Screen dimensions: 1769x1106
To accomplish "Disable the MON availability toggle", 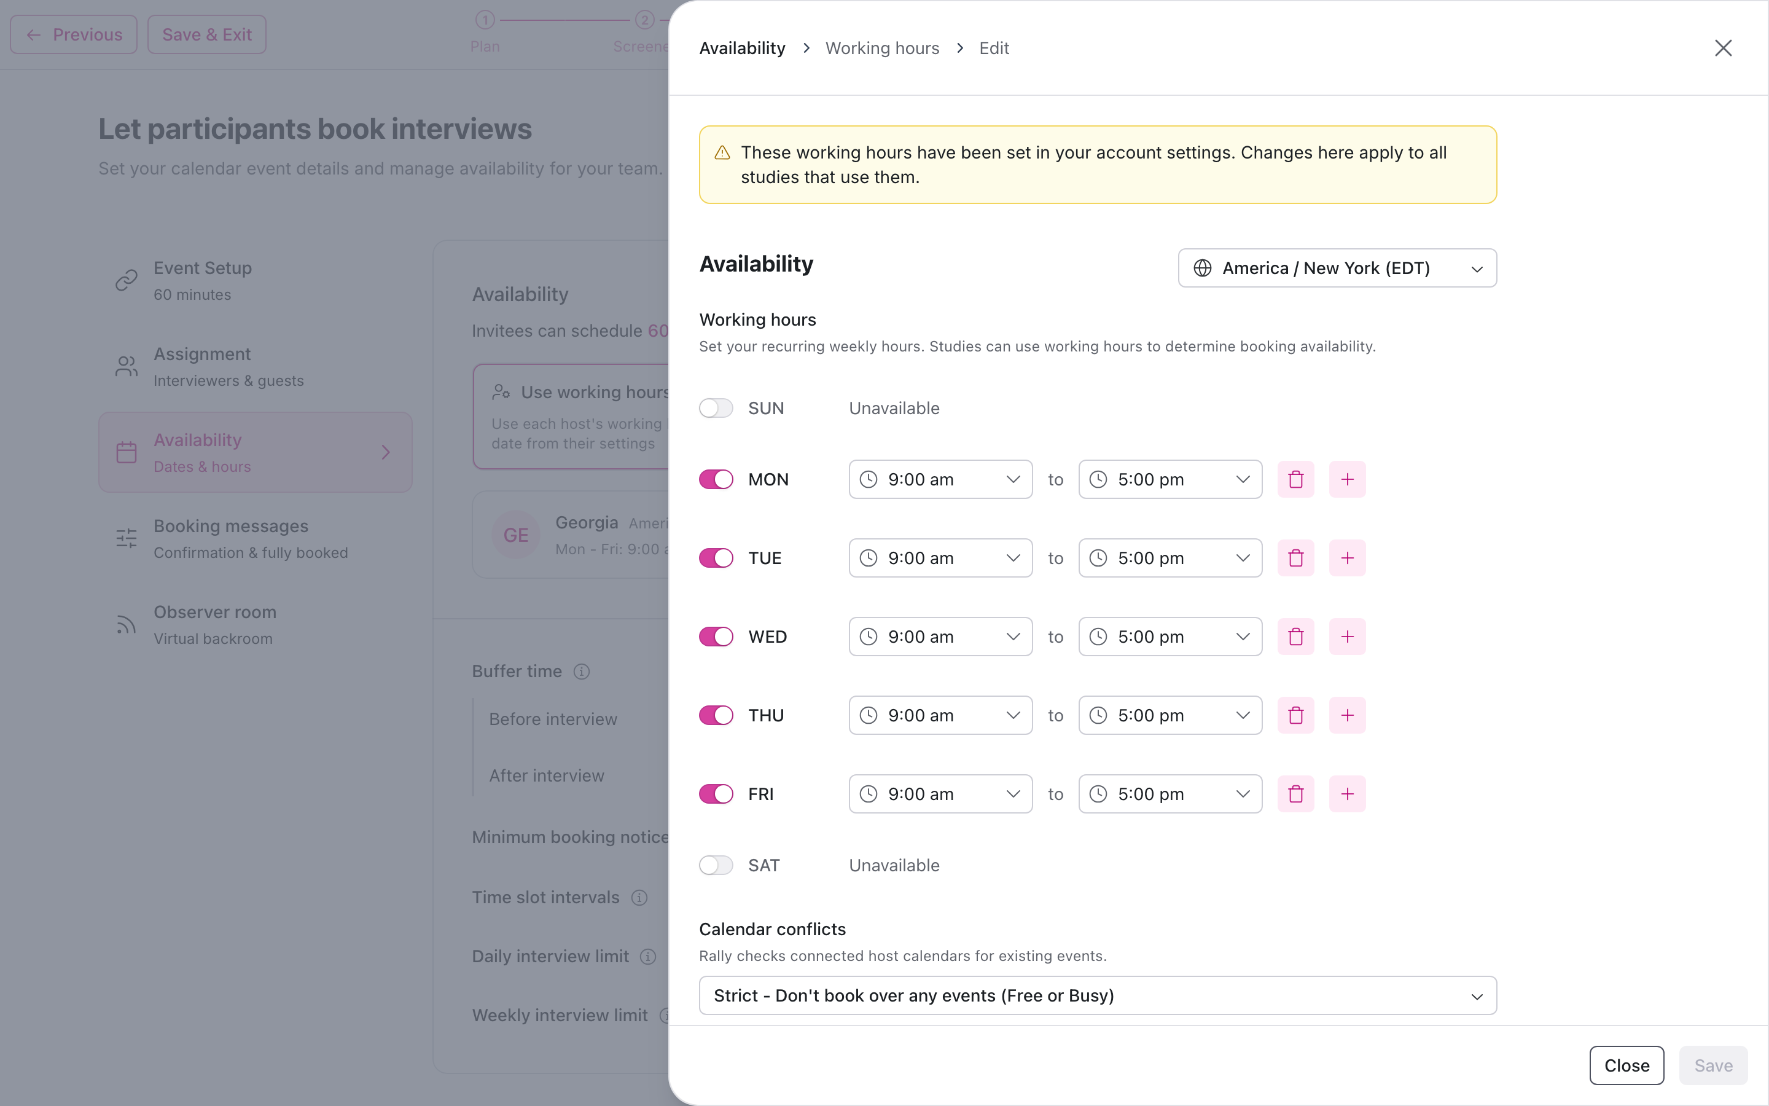I will point(716,479).
